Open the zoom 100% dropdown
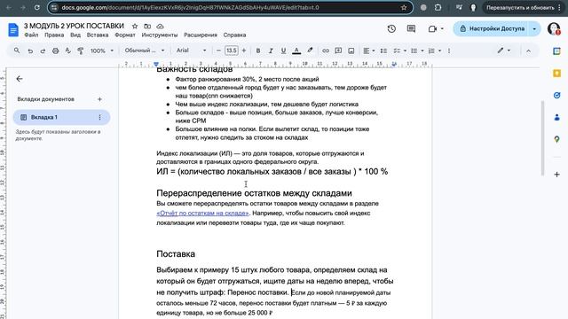This screenshot has height=319, width=568. 102,51
